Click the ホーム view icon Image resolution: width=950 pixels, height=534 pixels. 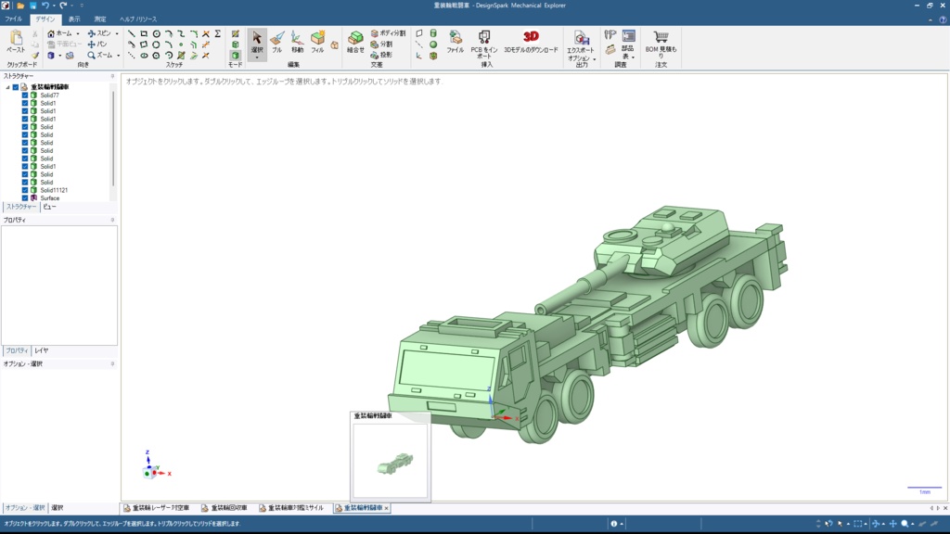51,34
